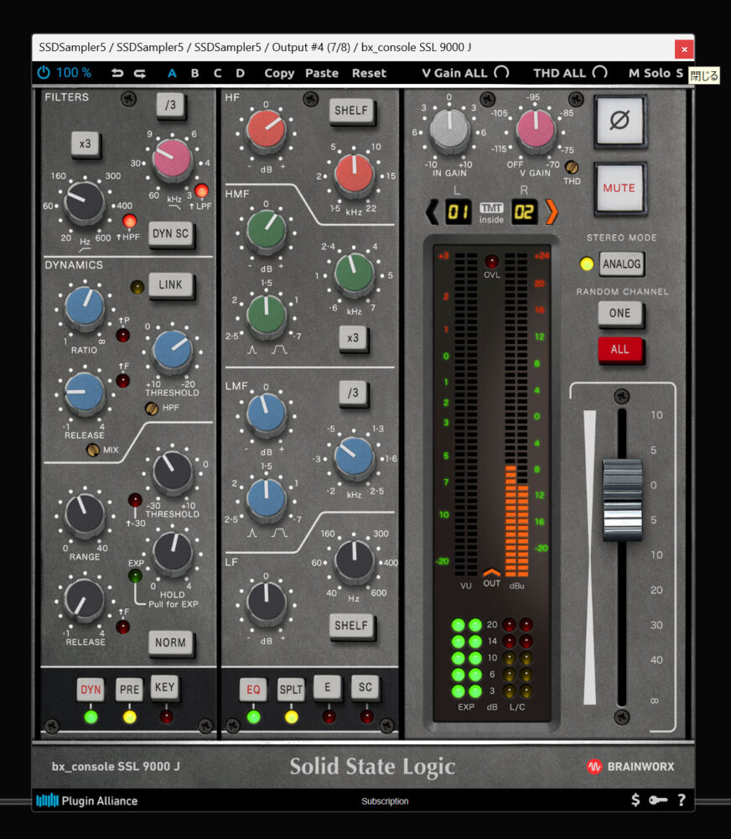
Task: Toggle the DYN section button
Action: [91, 690]
